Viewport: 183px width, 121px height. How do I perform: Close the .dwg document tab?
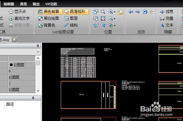pos(14,40)
